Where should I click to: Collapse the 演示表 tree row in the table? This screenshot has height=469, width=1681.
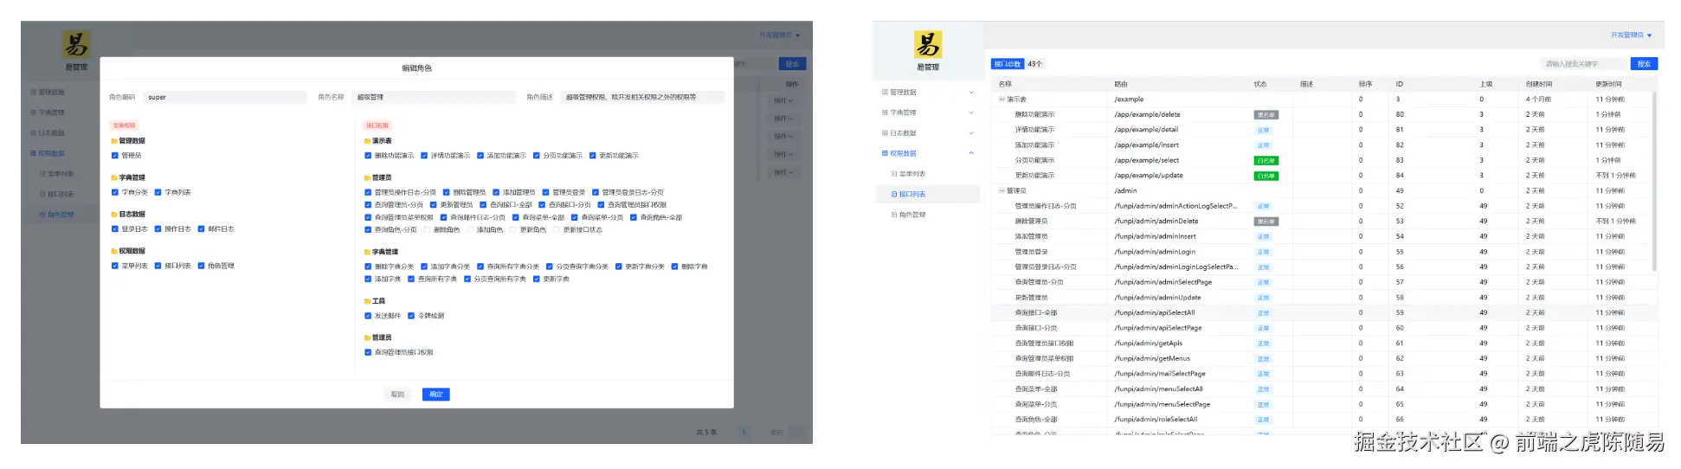click(1002, 100)
